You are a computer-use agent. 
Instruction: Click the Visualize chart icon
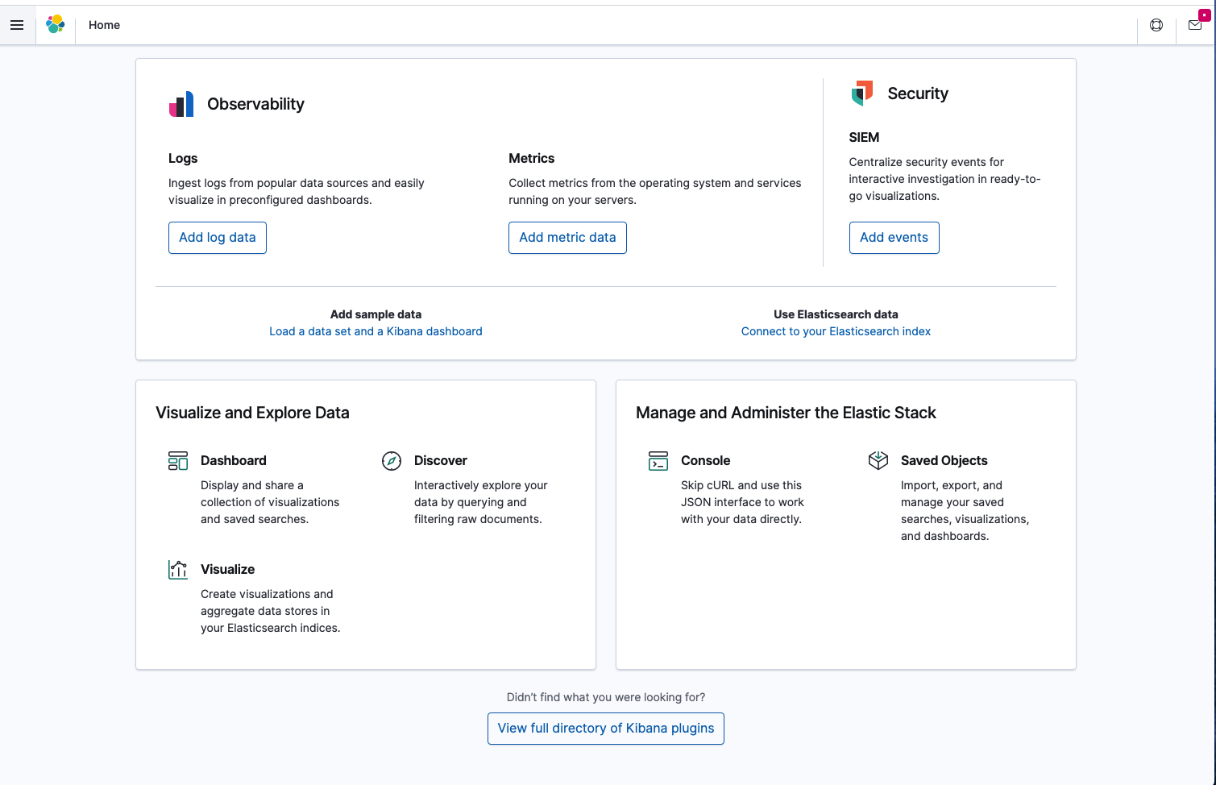coord(178,570)
